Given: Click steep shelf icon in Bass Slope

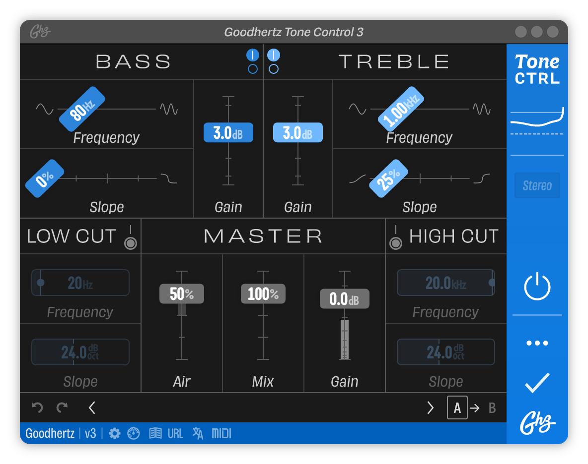Looking at the screenshot, I should point(169,178).
